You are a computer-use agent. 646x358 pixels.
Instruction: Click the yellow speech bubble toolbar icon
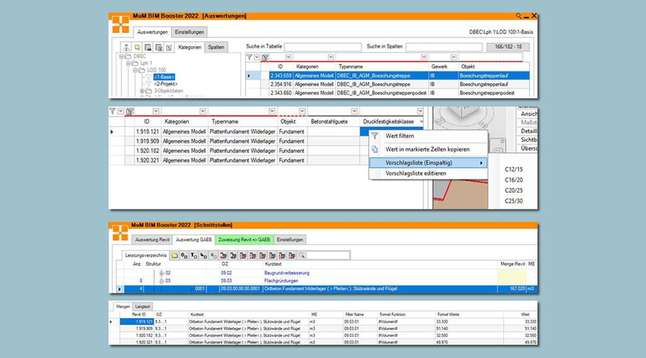coord(137,47)
